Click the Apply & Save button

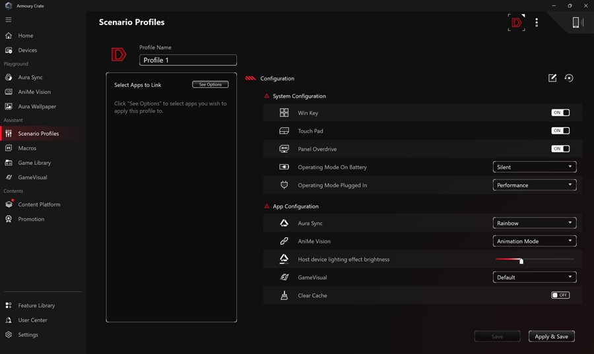tap(551, 336)
